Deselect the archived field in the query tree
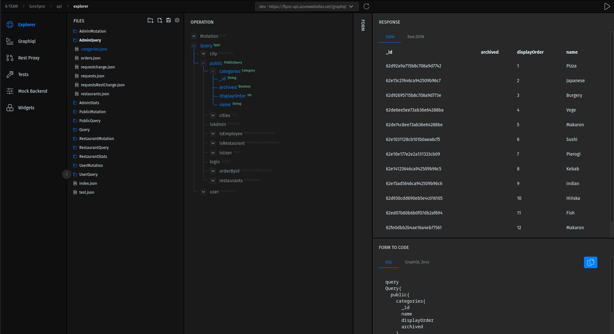This screenshot has height=334, width=614. 228,87
